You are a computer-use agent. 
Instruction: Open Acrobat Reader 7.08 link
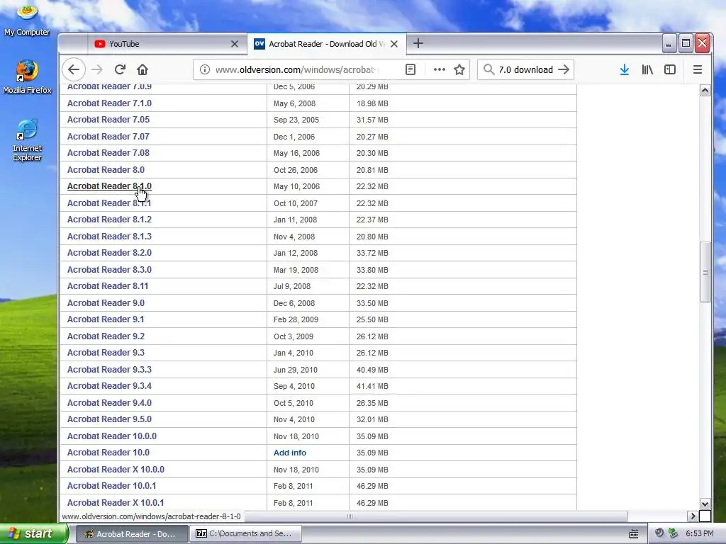pyautogui.click(x=108, y=153)
